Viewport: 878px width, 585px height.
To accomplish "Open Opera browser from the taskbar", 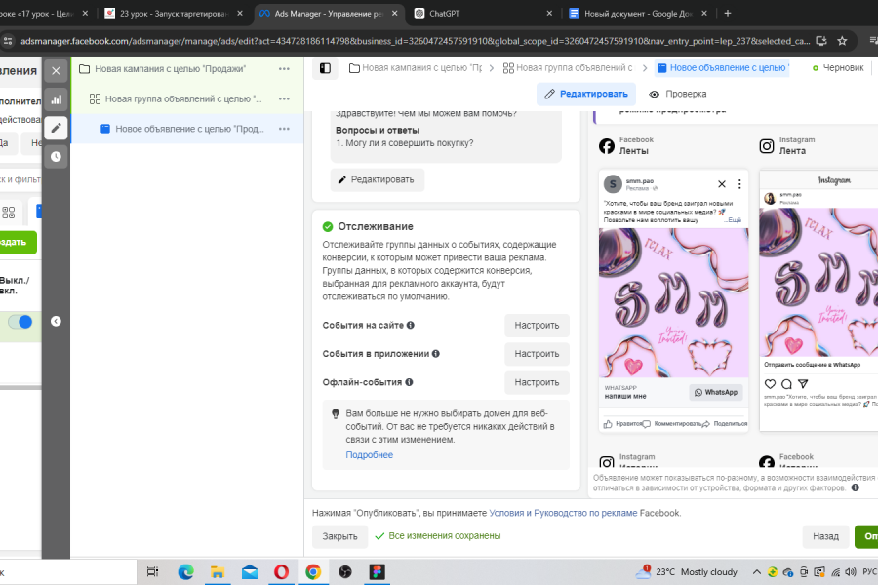I will pyautogui.click(x=282, y=572).
